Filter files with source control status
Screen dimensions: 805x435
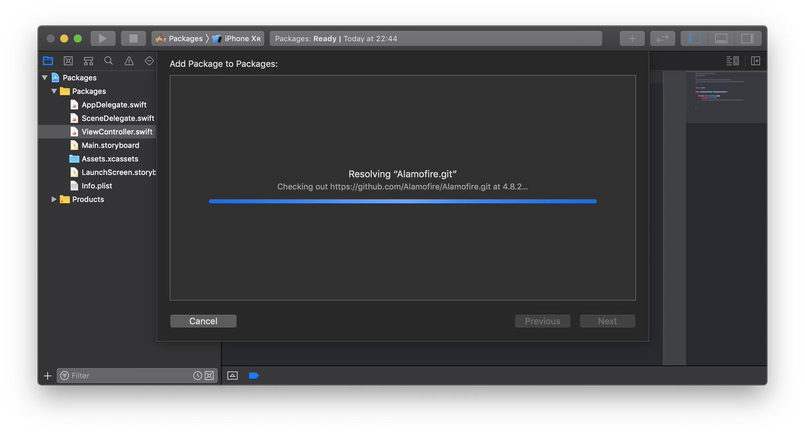point(209,376)
